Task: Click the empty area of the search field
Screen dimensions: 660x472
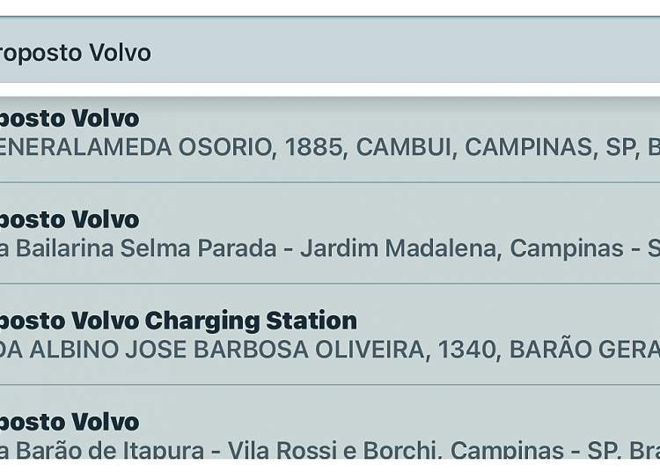Action: (422, 53)
